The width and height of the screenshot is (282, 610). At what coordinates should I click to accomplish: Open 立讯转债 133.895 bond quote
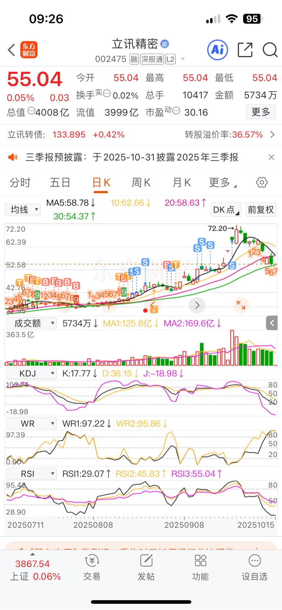click(x=66, y=135)
